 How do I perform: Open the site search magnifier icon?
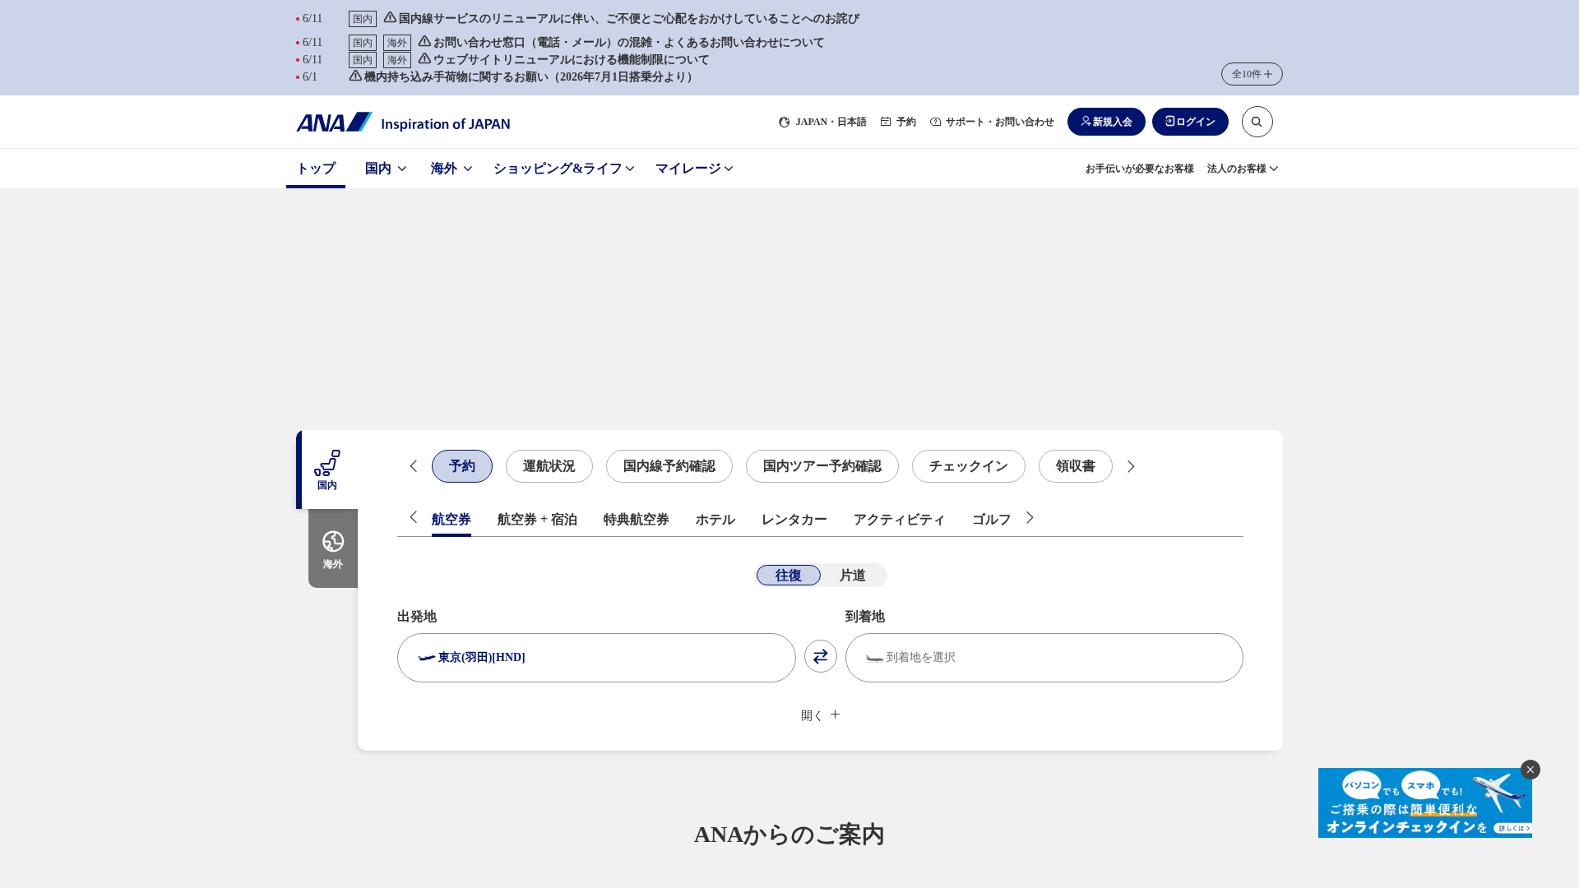tap(1257, 122)
